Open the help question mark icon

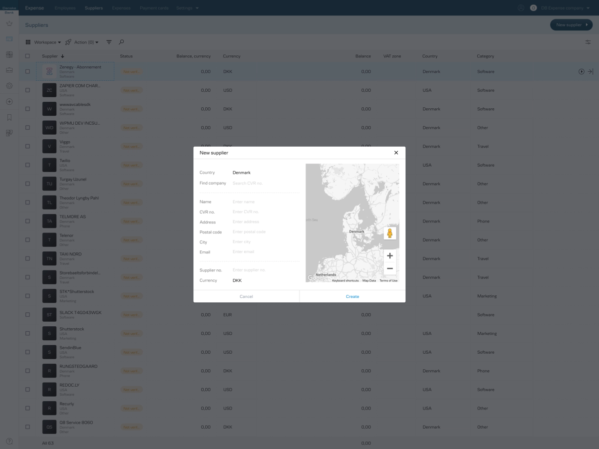9,442
